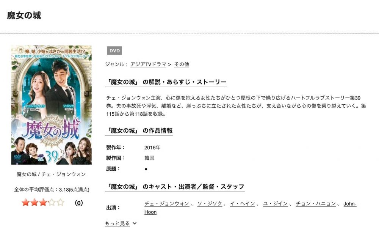Screen dimensions: 379x231
Task: Open the もっと見る link for more cast
Action: pyautogui.click(x=117, y=223)
